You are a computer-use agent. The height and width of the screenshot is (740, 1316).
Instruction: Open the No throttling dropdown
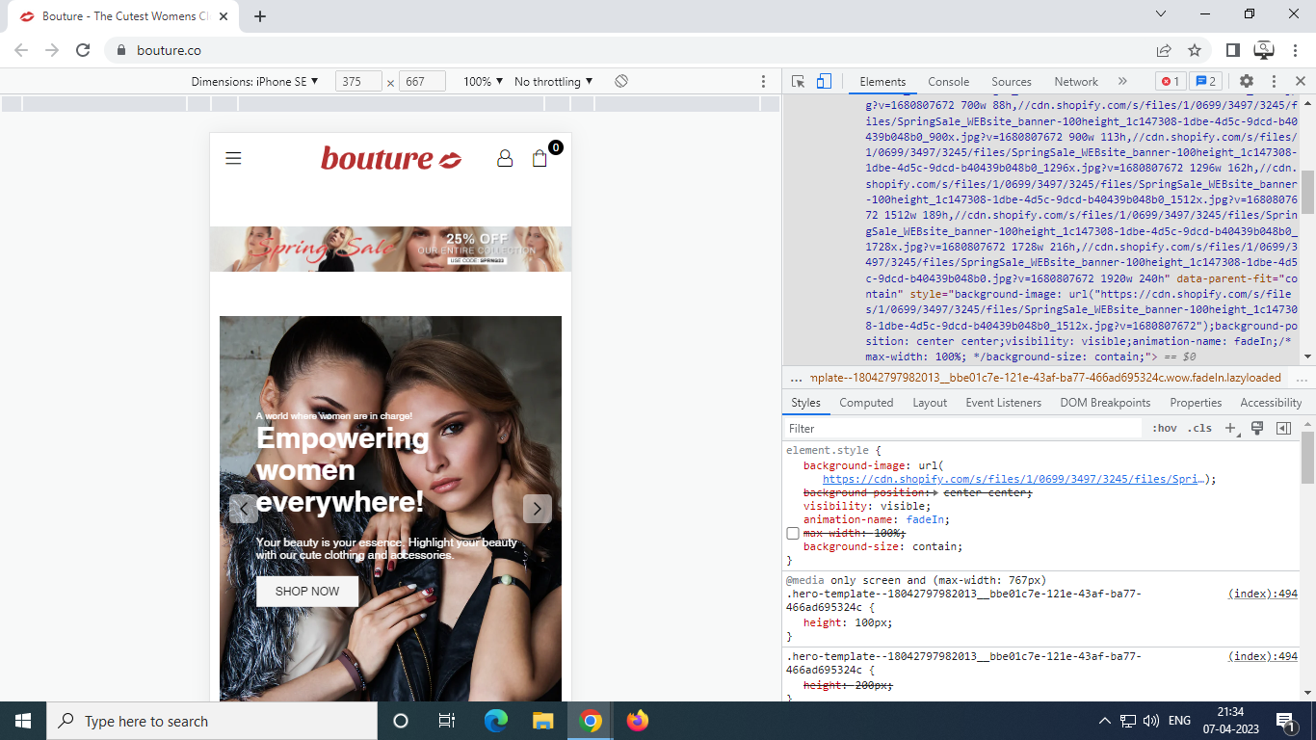pyautogui.click(x=554, y=82)
